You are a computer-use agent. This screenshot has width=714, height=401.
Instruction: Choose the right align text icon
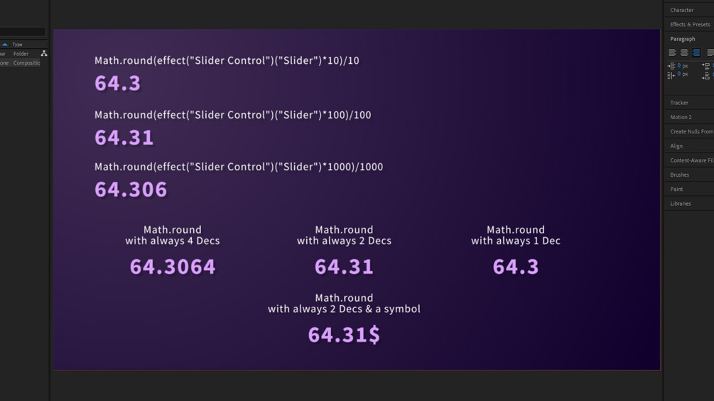[696, 53]
